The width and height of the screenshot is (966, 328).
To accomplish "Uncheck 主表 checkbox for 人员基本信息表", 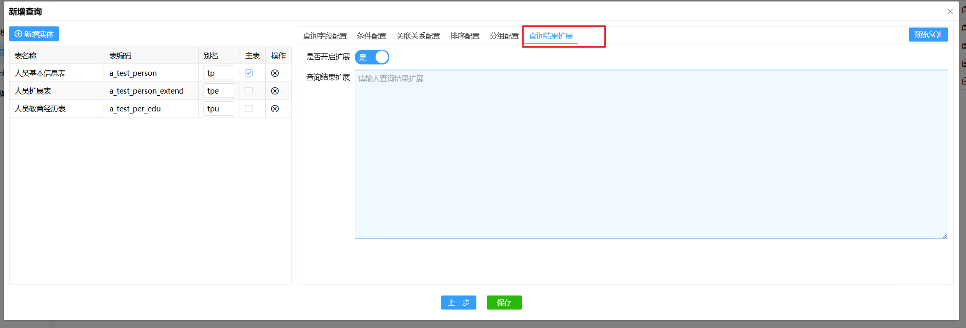I will (x=249, y=73).
